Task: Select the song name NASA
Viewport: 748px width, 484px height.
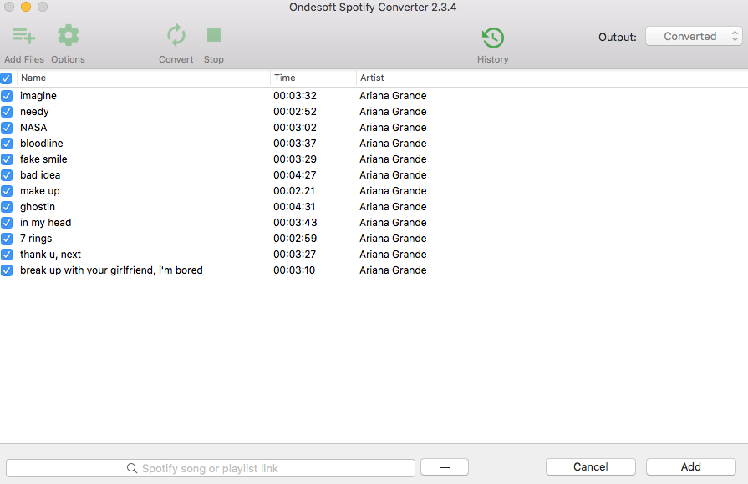Action: 33,127
